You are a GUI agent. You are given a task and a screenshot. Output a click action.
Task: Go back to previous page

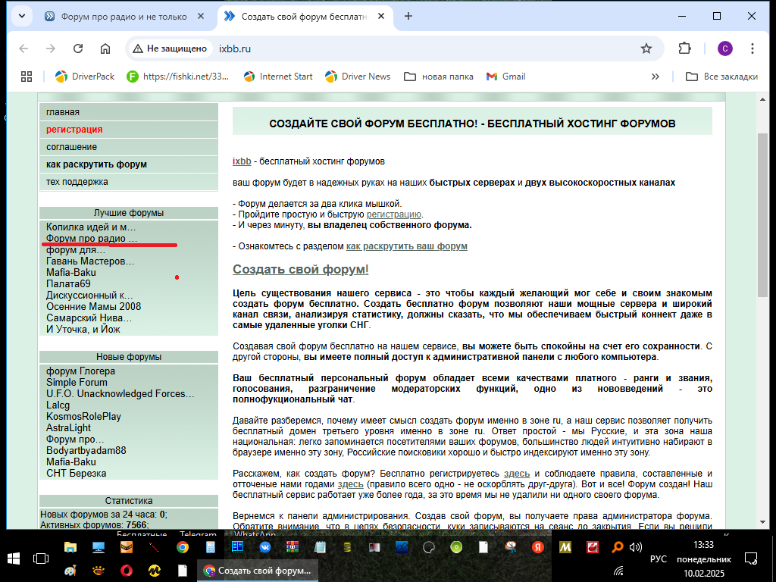pyautogui.click(x=23, y=48)
